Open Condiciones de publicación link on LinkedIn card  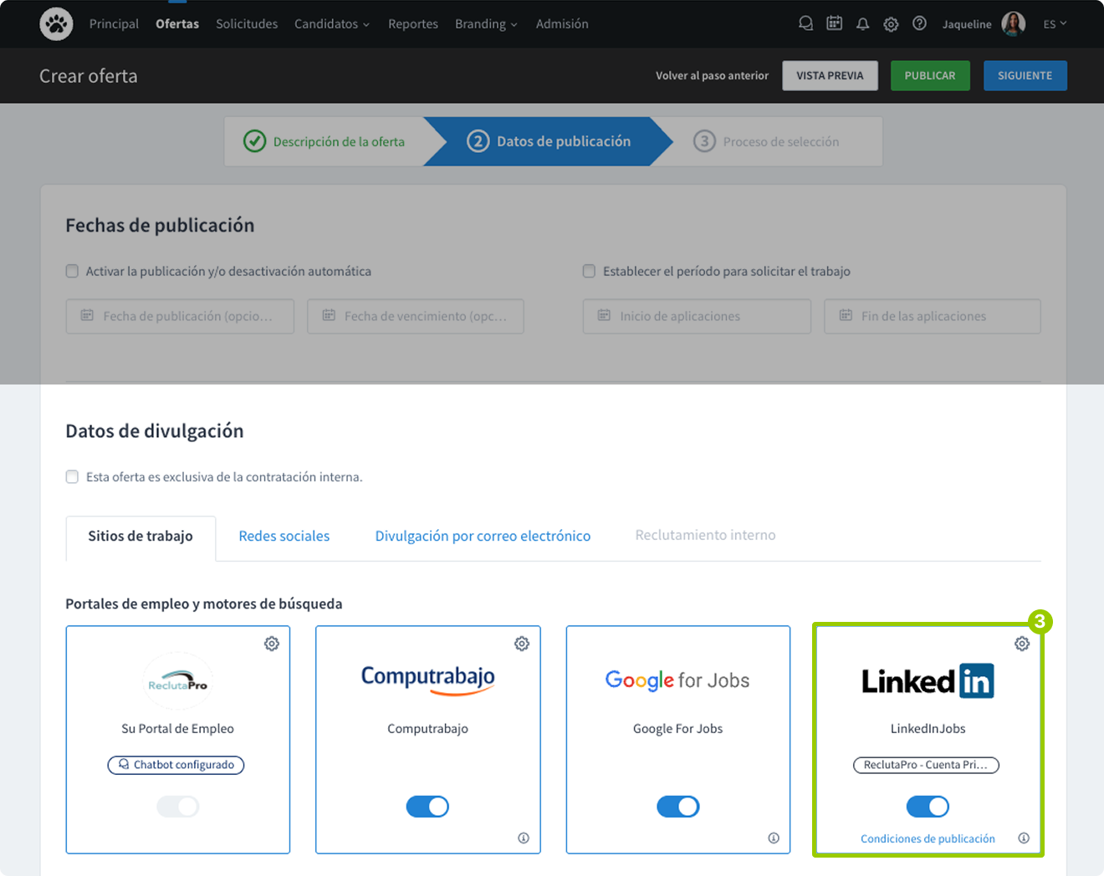click(928, 838)
